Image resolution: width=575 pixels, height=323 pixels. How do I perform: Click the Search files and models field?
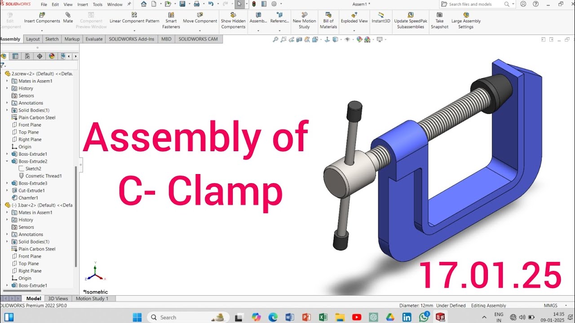point(476,4)
